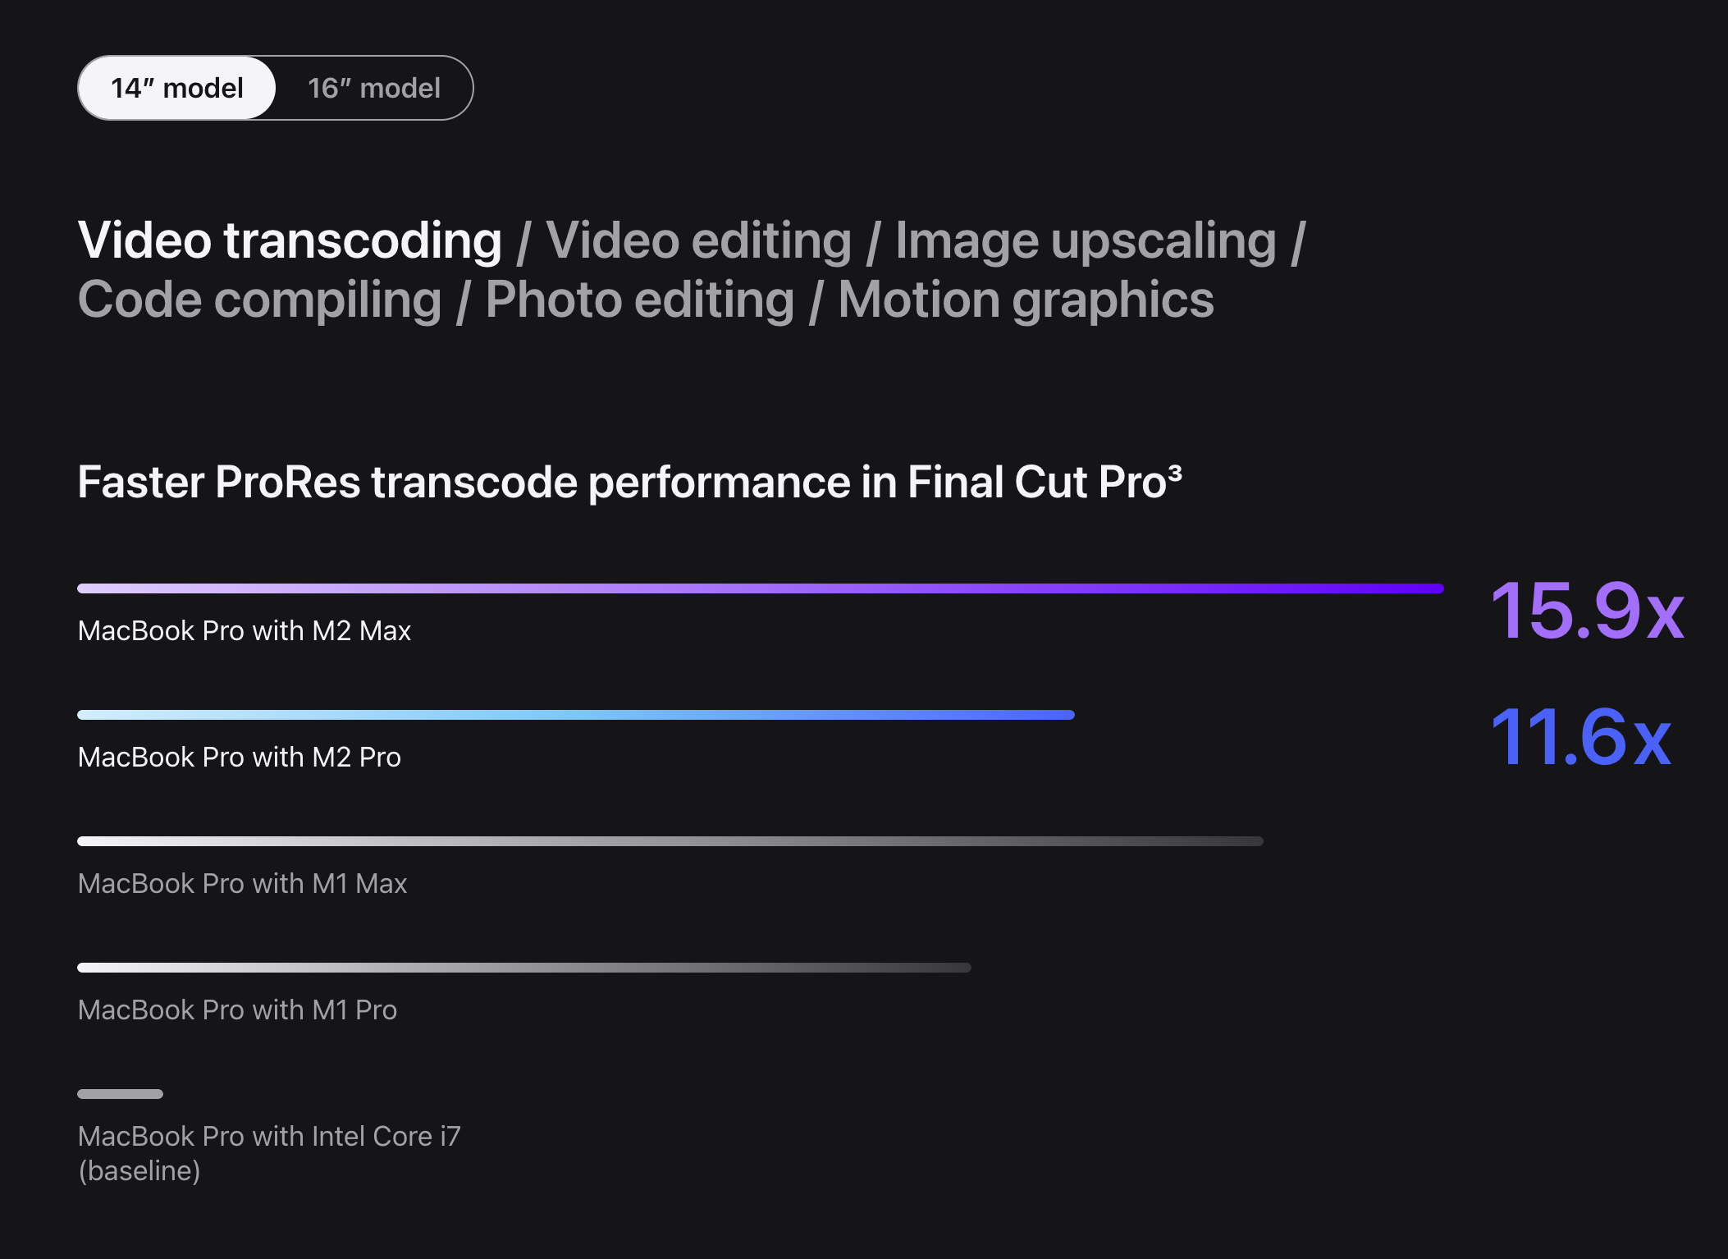Screen dimensions: 1728x1259
Task: Click footnote 3 superscript after Final Cut Pro
Action: tap(1175, 473)
